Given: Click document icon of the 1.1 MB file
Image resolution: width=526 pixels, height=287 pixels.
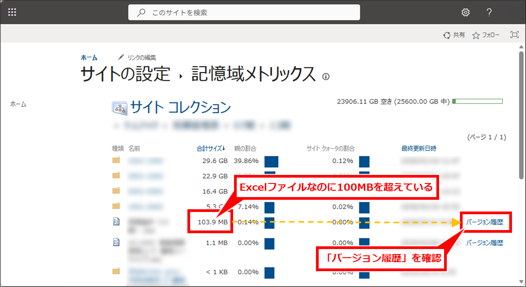Looking at the screenshot, I should point(116,243).
